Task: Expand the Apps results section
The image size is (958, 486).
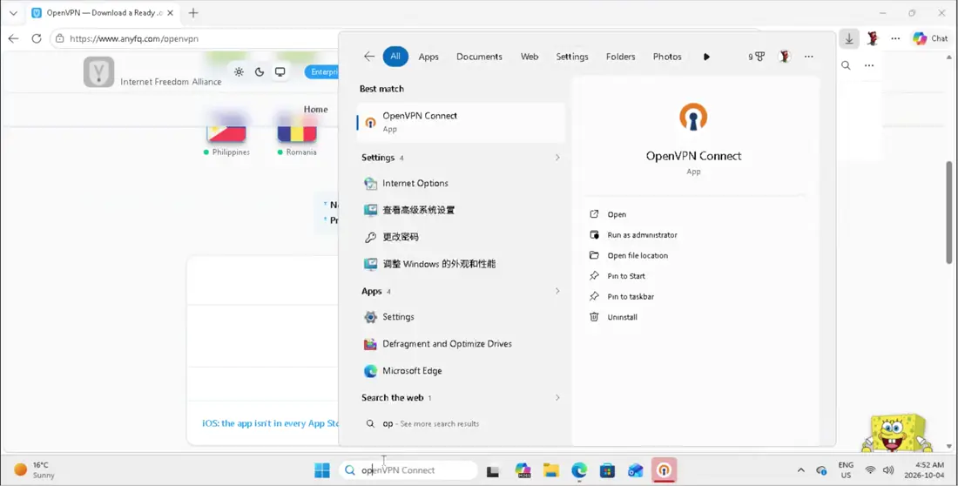Action: (x=557, y=291)
